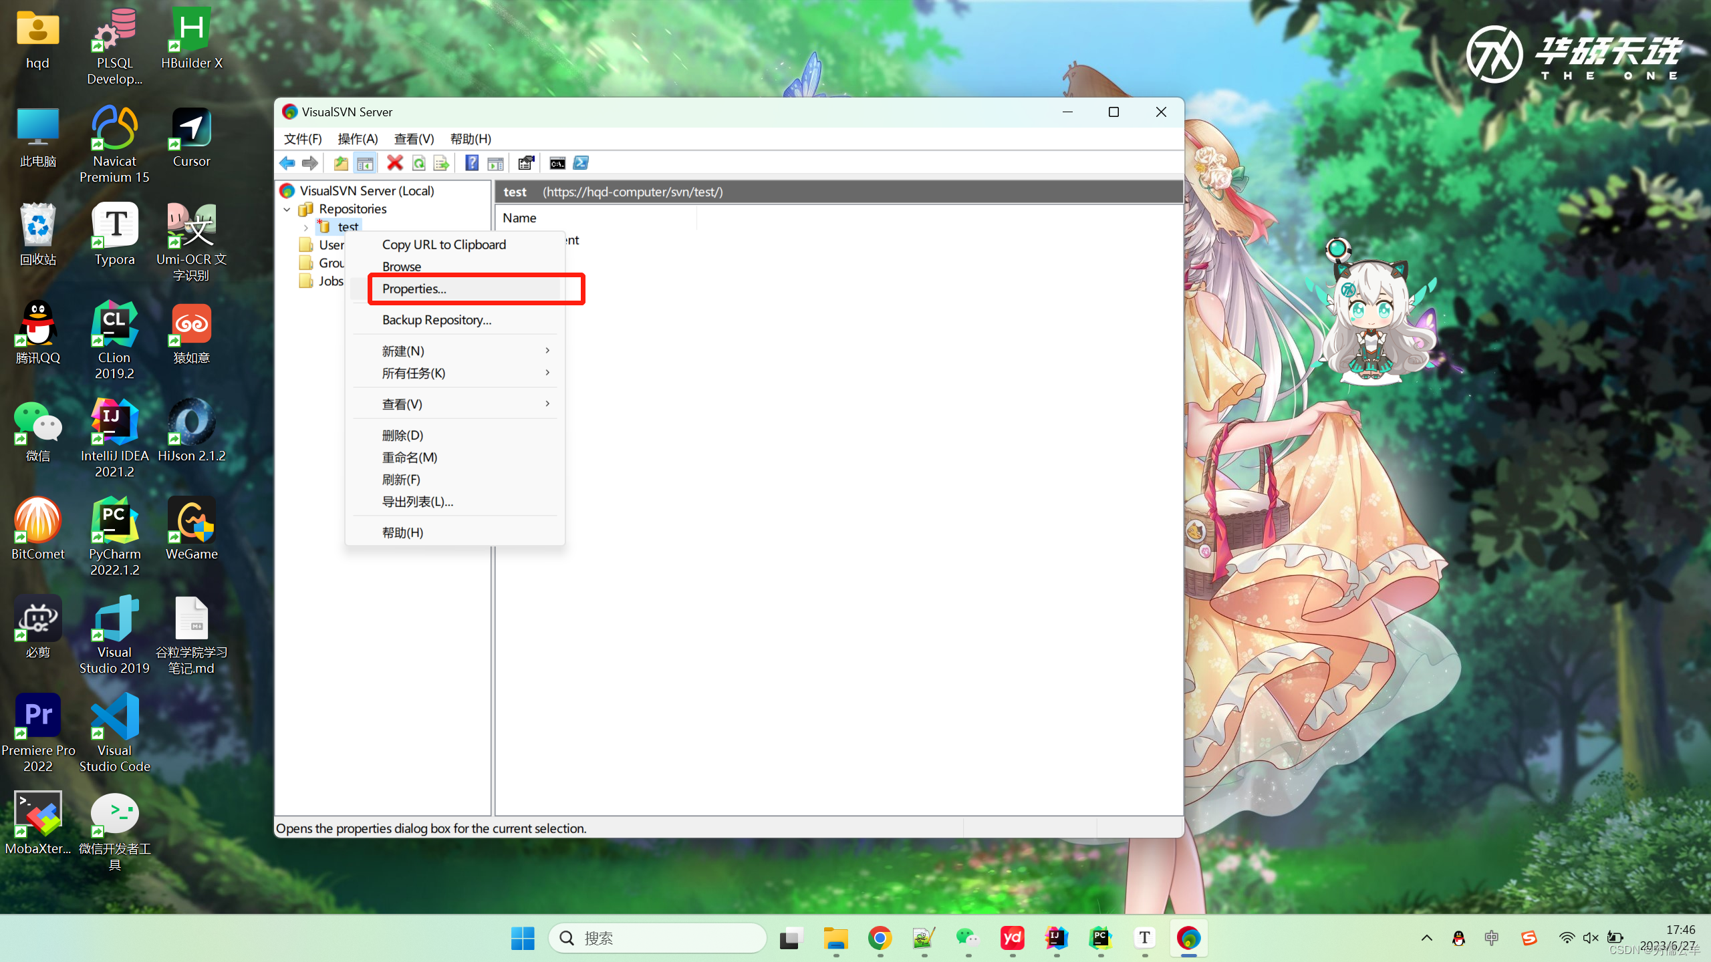1711x962 pixels.
Task: Toggle the Show/Hide Console Tree button
Action: [x=365, y=162]
